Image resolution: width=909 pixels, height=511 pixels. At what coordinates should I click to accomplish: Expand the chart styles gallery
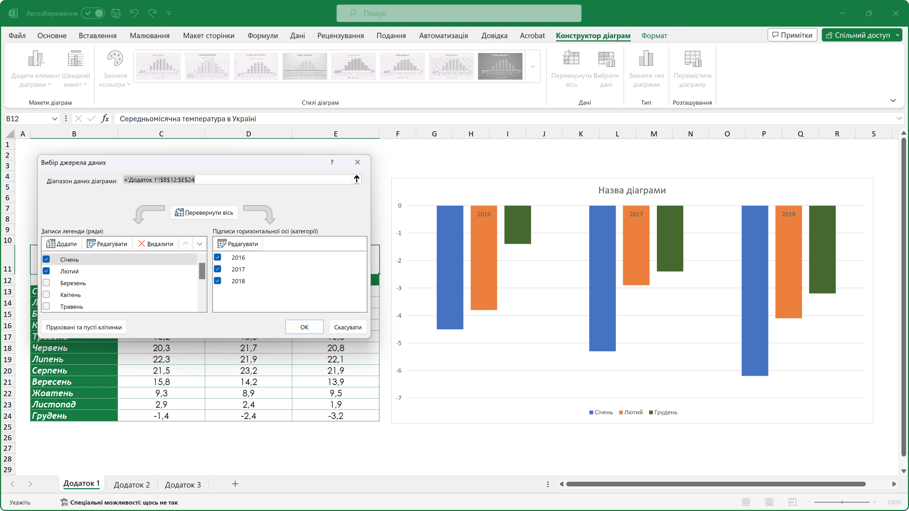coord(533,67)
